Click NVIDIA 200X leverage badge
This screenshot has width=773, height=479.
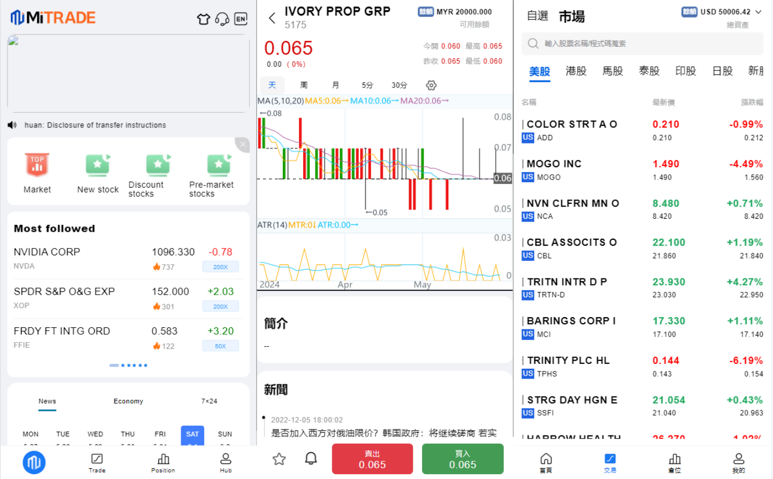pyautogui.click(x=220, y=267)
